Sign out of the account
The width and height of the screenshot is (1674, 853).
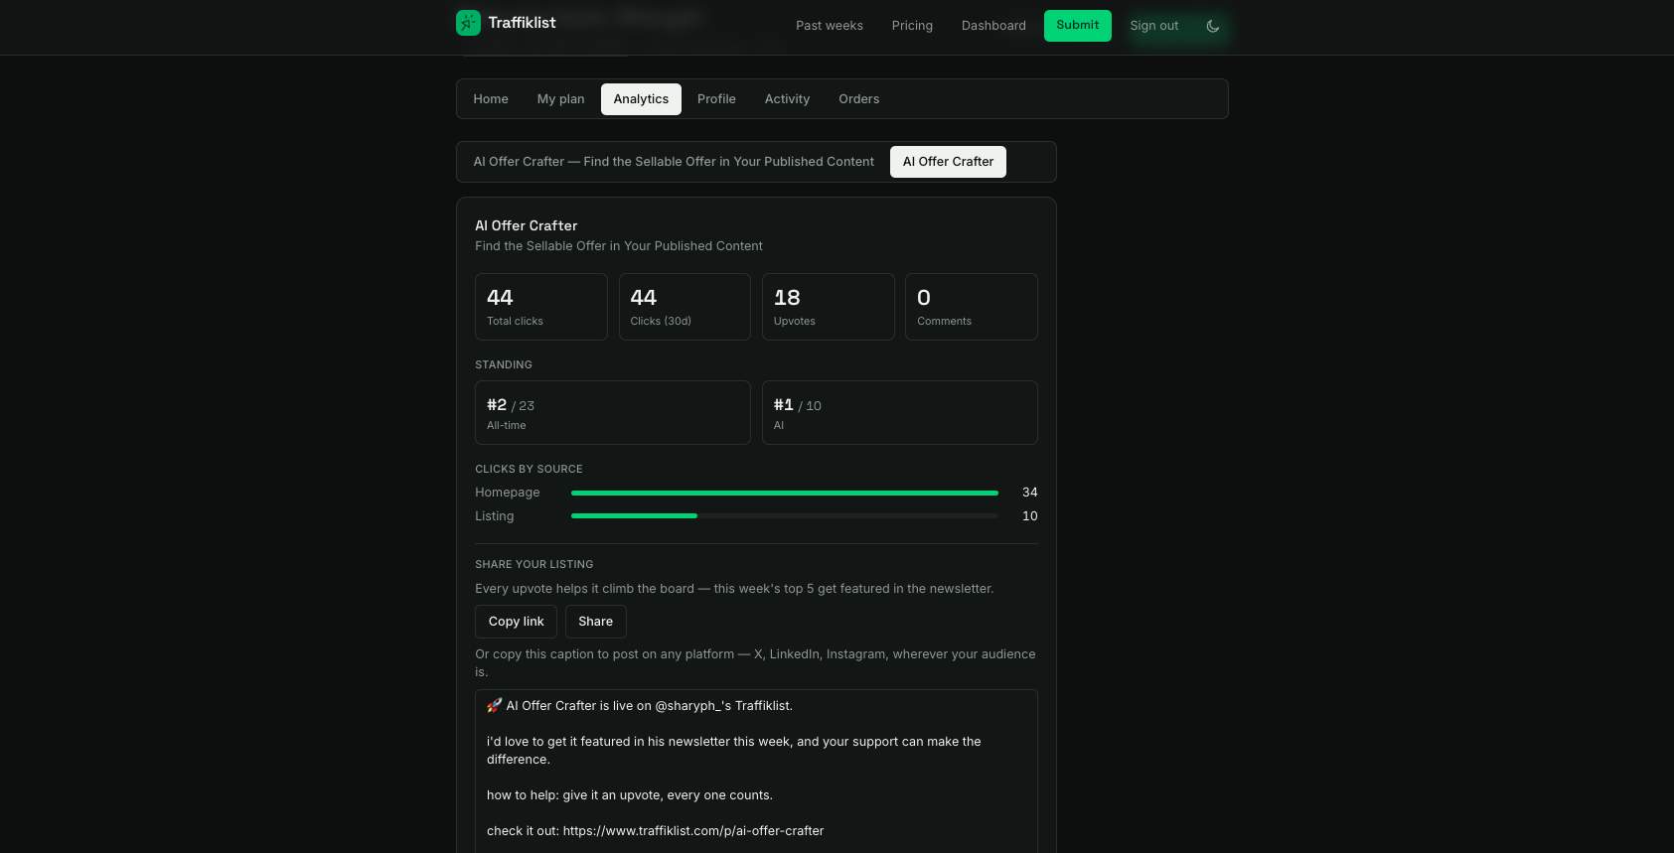(1154, 26)
